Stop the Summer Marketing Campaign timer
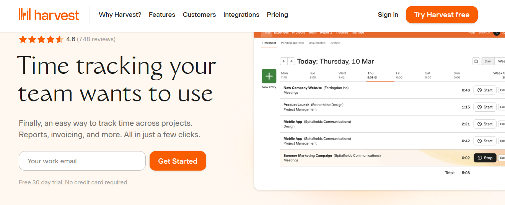Screen dimensions: 505x205 485,158
